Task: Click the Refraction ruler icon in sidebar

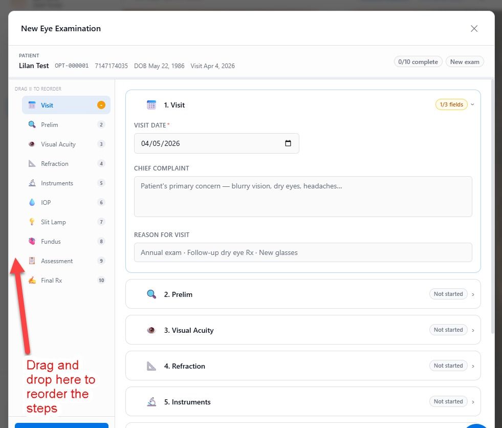Action: pos(32,164)
